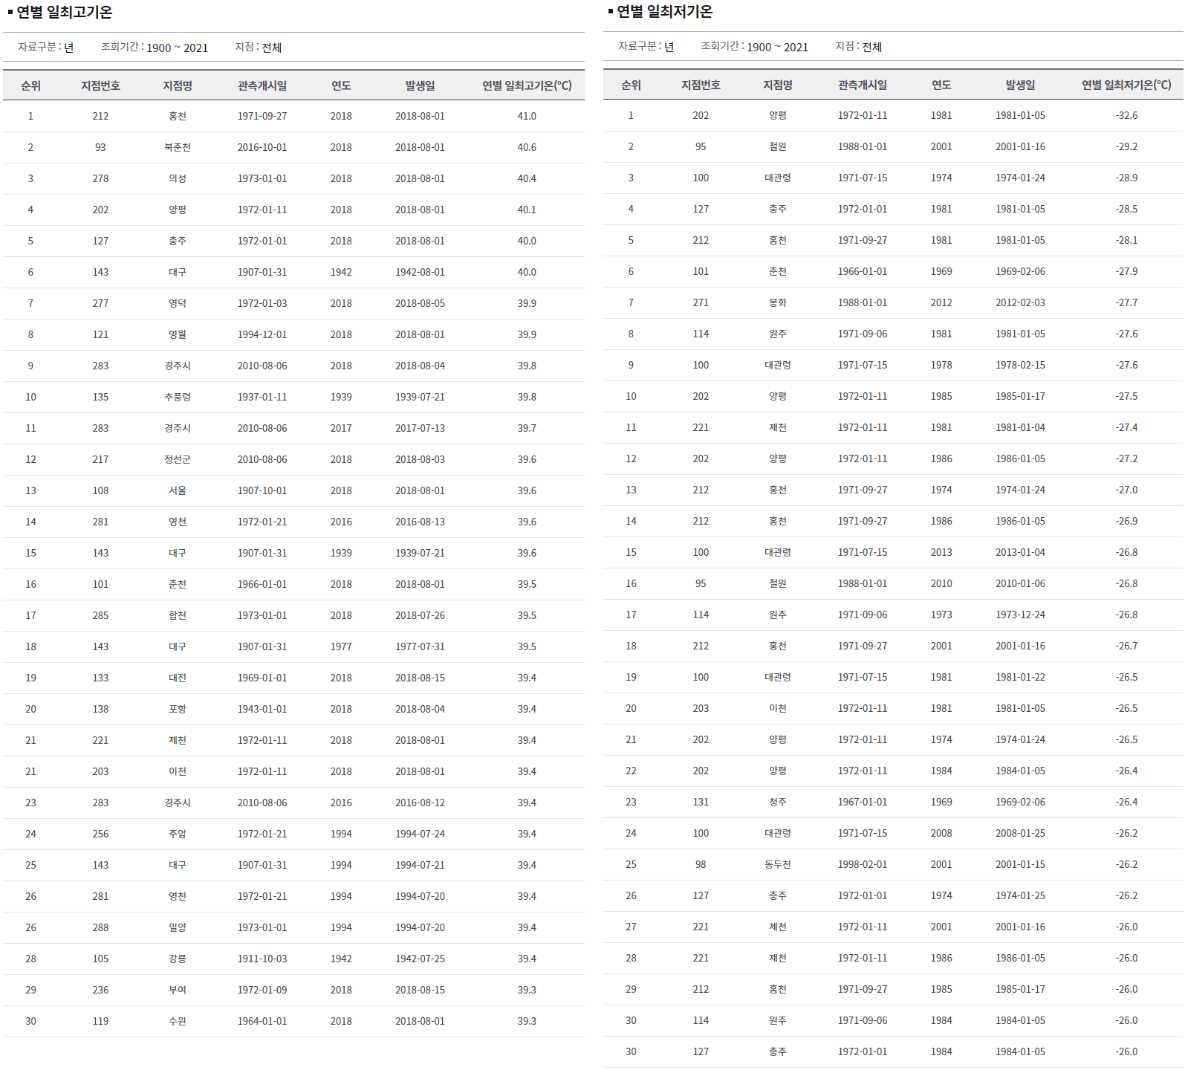Select the 1964-01-01 observation start date
This screenshot has width=1185, height=1073.
(x=262, y=1021)
